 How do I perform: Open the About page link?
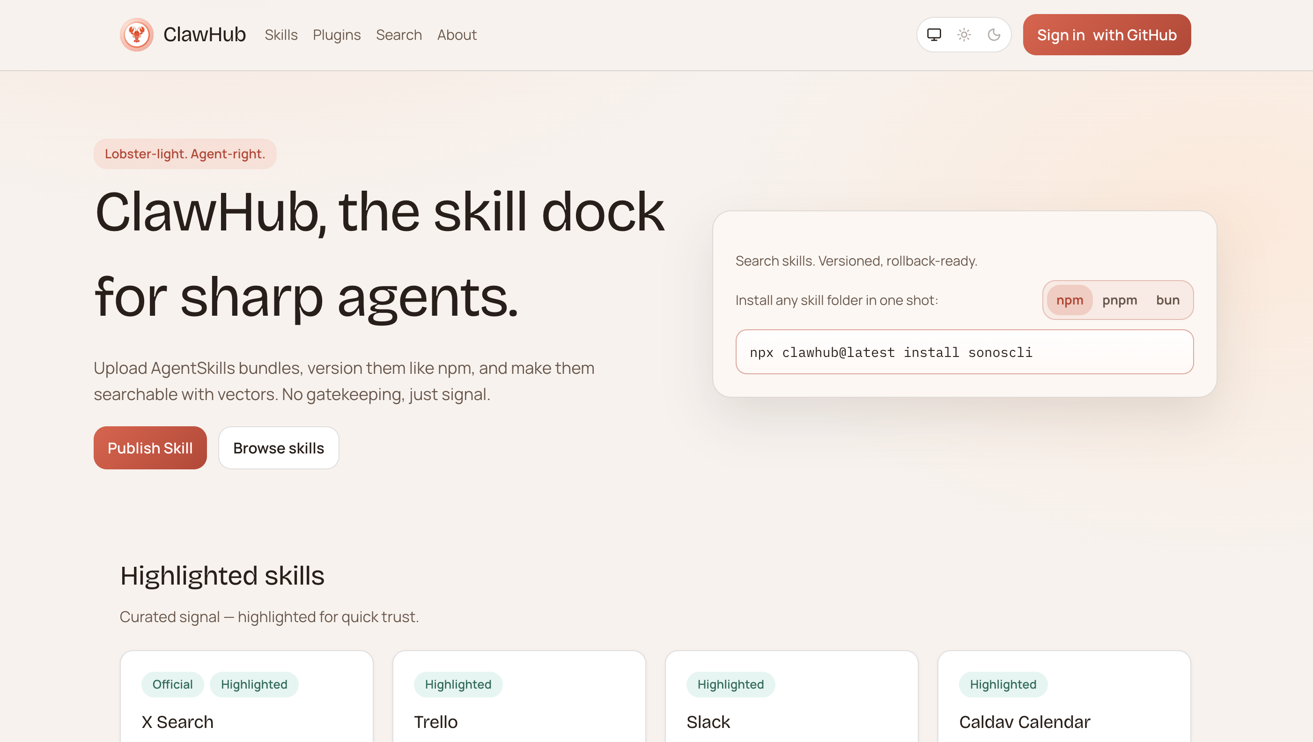tap(457, 35)
